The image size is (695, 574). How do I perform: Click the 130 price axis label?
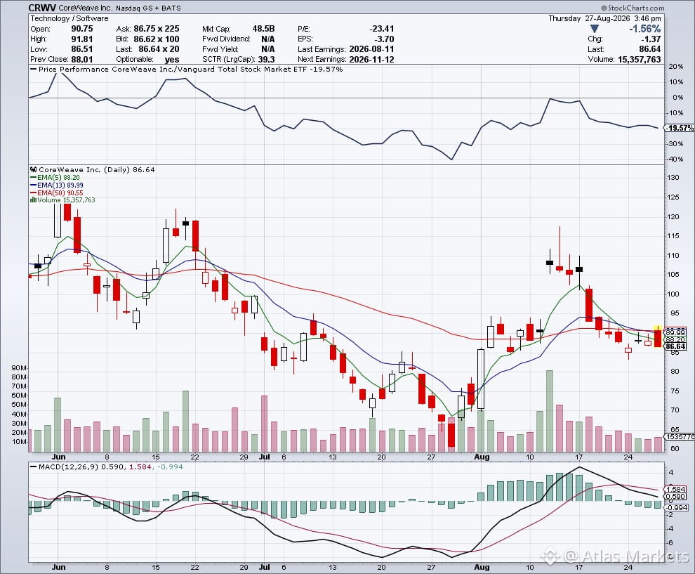click(x=674, y=178)
